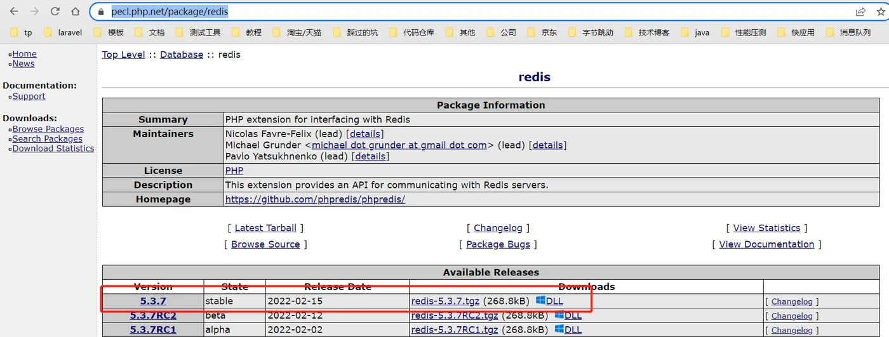Open the java bookmark folder
This screenshot has height=337, width=889.
695,32
